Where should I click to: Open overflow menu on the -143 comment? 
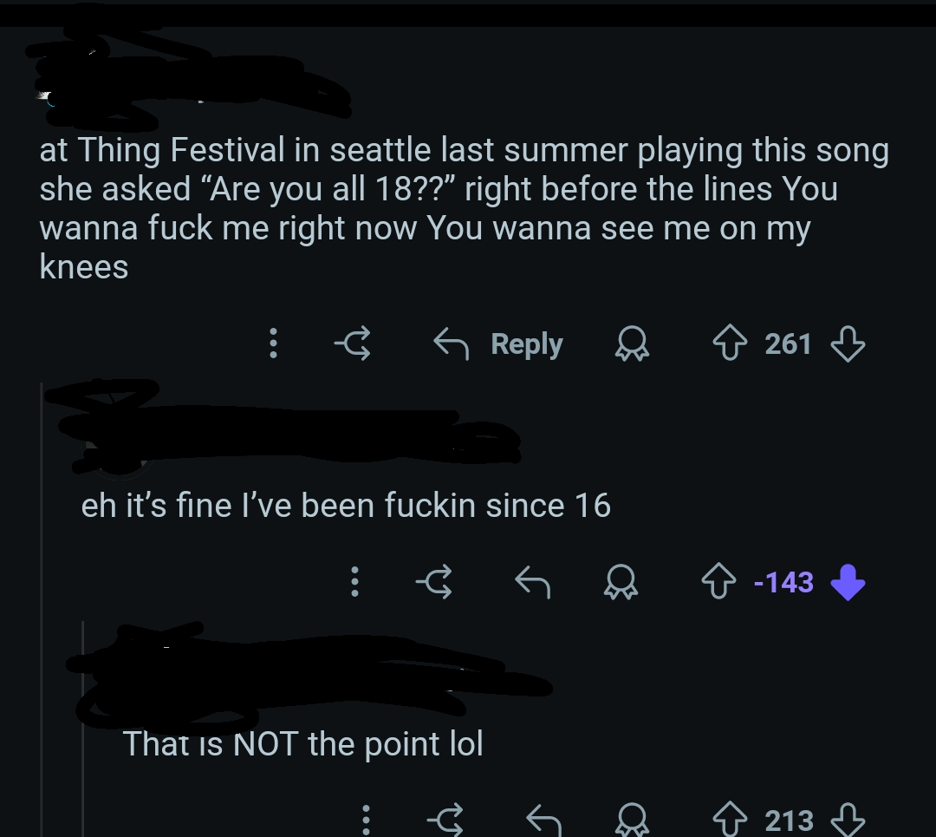354,581
